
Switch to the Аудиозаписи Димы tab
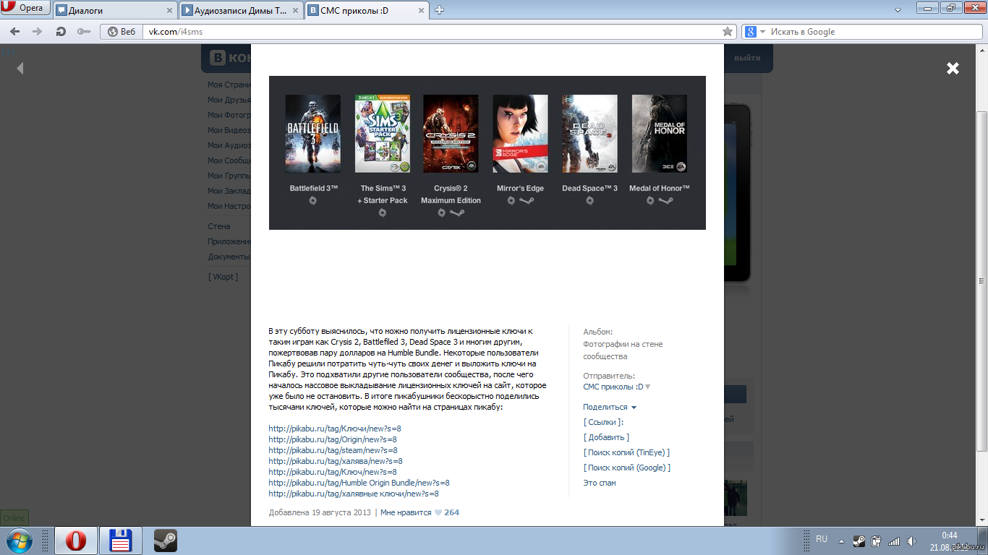pyautogui.click(x=239, y=10)
